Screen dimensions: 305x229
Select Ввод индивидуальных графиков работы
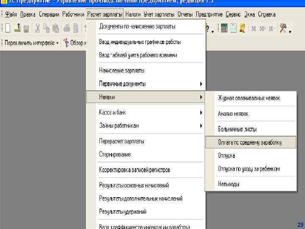(146, 42)
